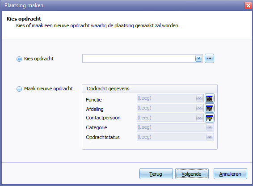Click the Functie field label
The height and width of the screenshot is (186, 253).
point(94,100)
